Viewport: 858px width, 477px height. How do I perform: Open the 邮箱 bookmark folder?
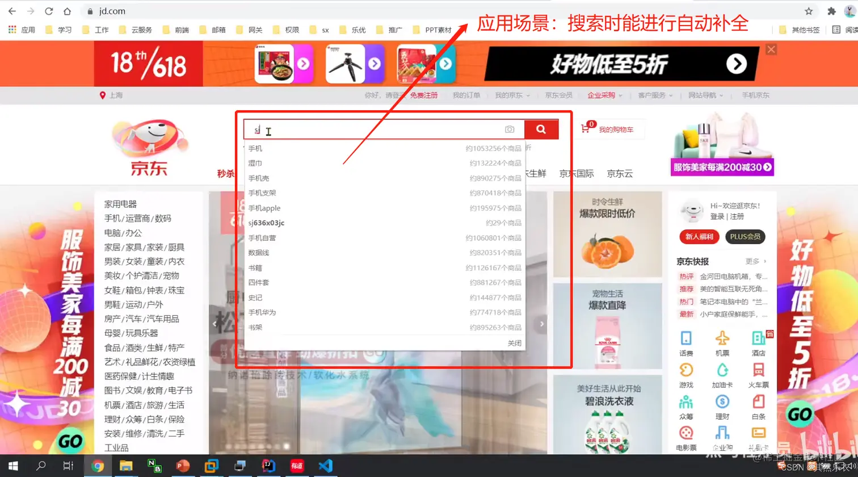(213, 30)
